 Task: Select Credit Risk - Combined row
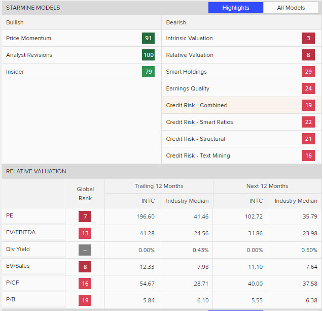(x=242, y=105)
